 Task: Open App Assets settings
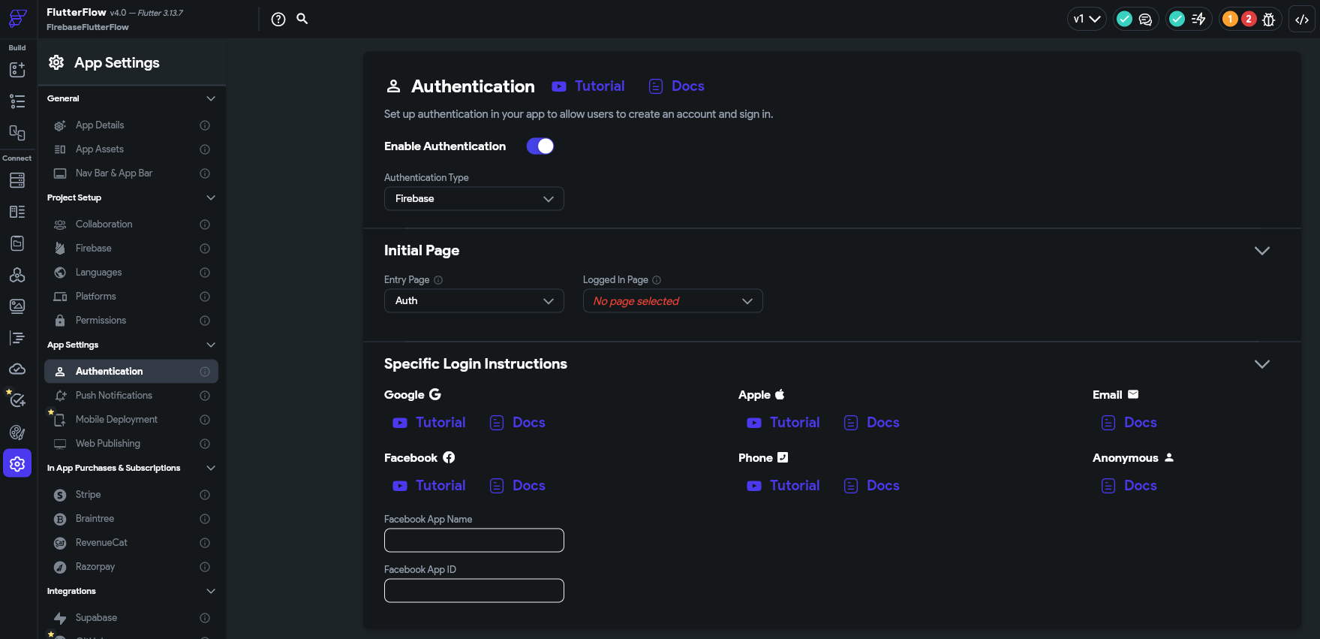tap(131, 149)
